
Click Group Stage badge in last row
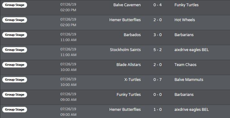pyautogui.click(x=15, y=110)
